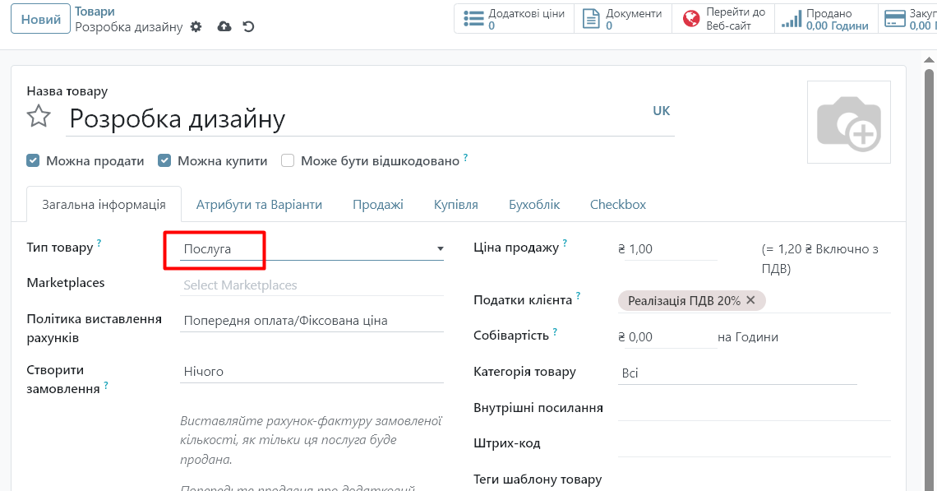This screenshot has height=491, width=937.
Task: Enable Може бути відшкодовано checkbox
Action: [x=288, y=161]
